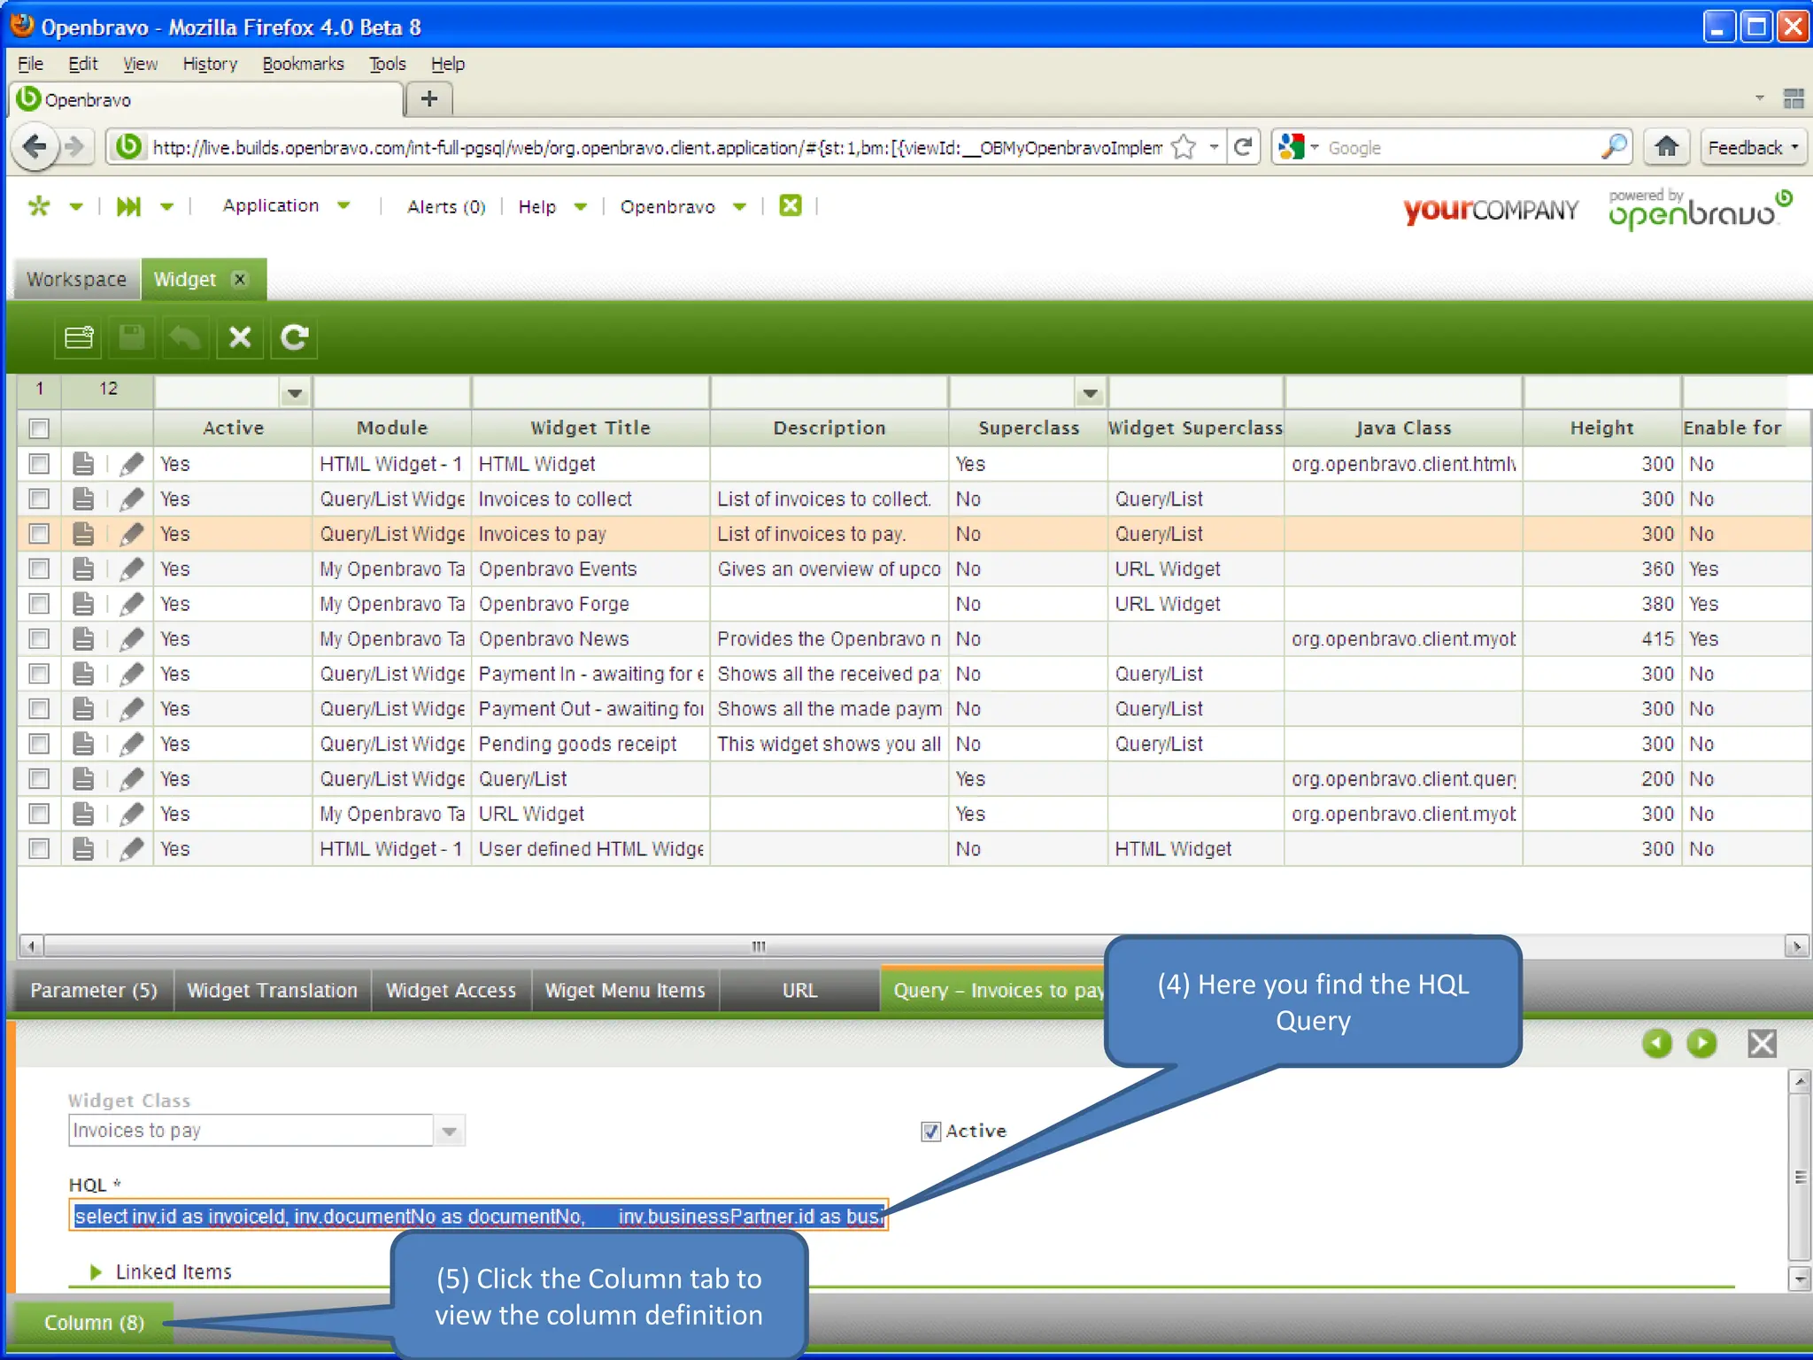Open the Active column filter dropdown
The image size is (1813, 1360).
click(295, 392)
